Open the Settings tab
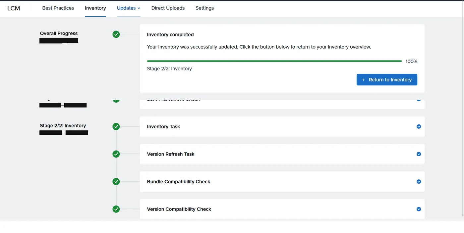 [204, 8]
